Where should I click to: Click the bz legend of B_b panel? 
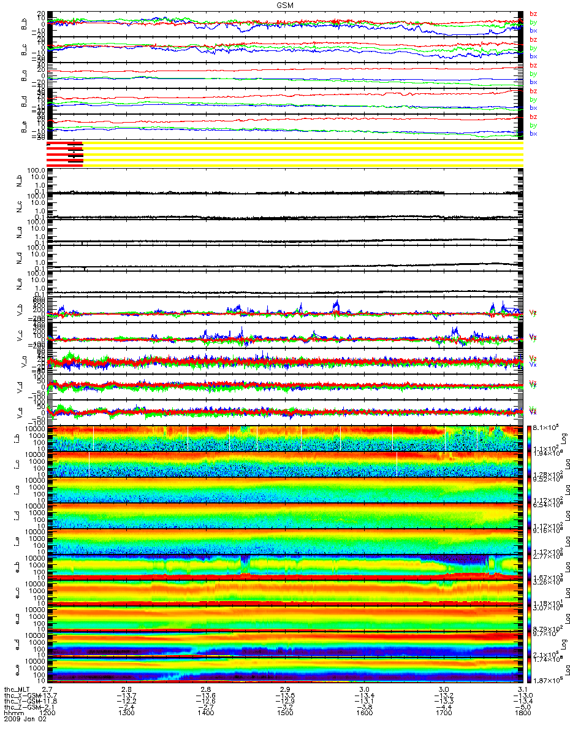pos(533,13)
